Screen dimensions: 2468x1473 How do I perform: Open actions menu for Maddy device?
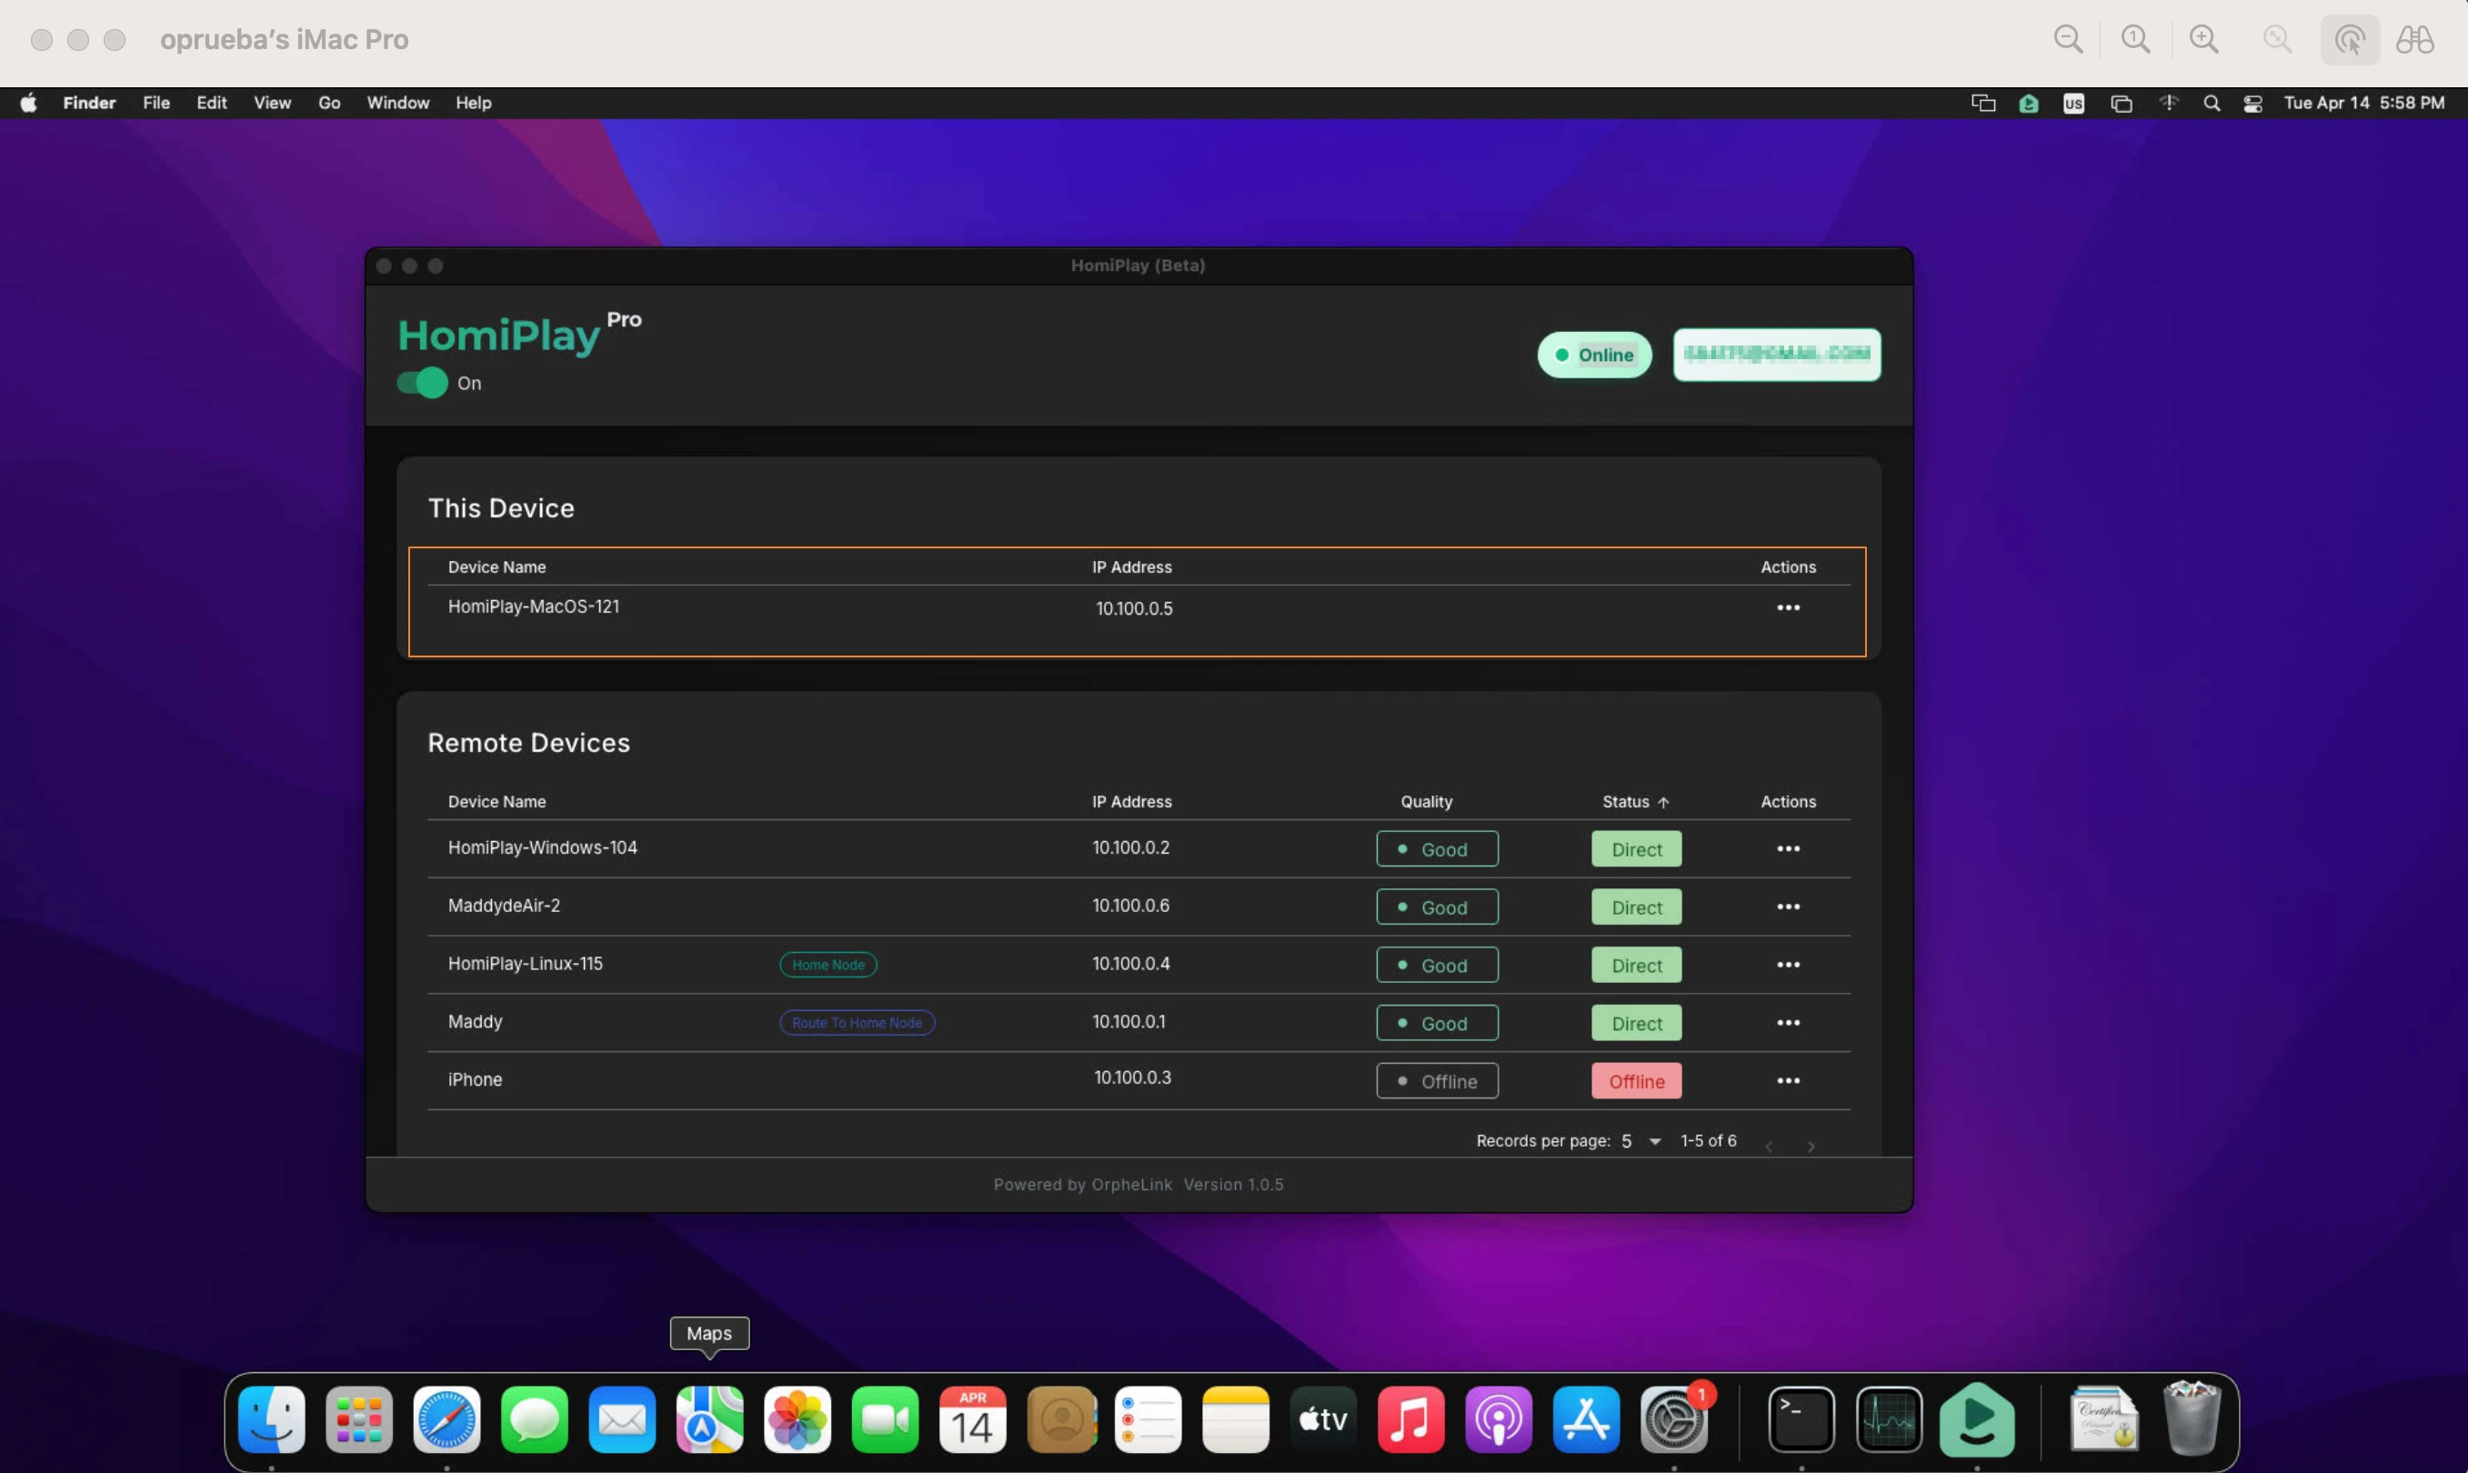1788,1022
